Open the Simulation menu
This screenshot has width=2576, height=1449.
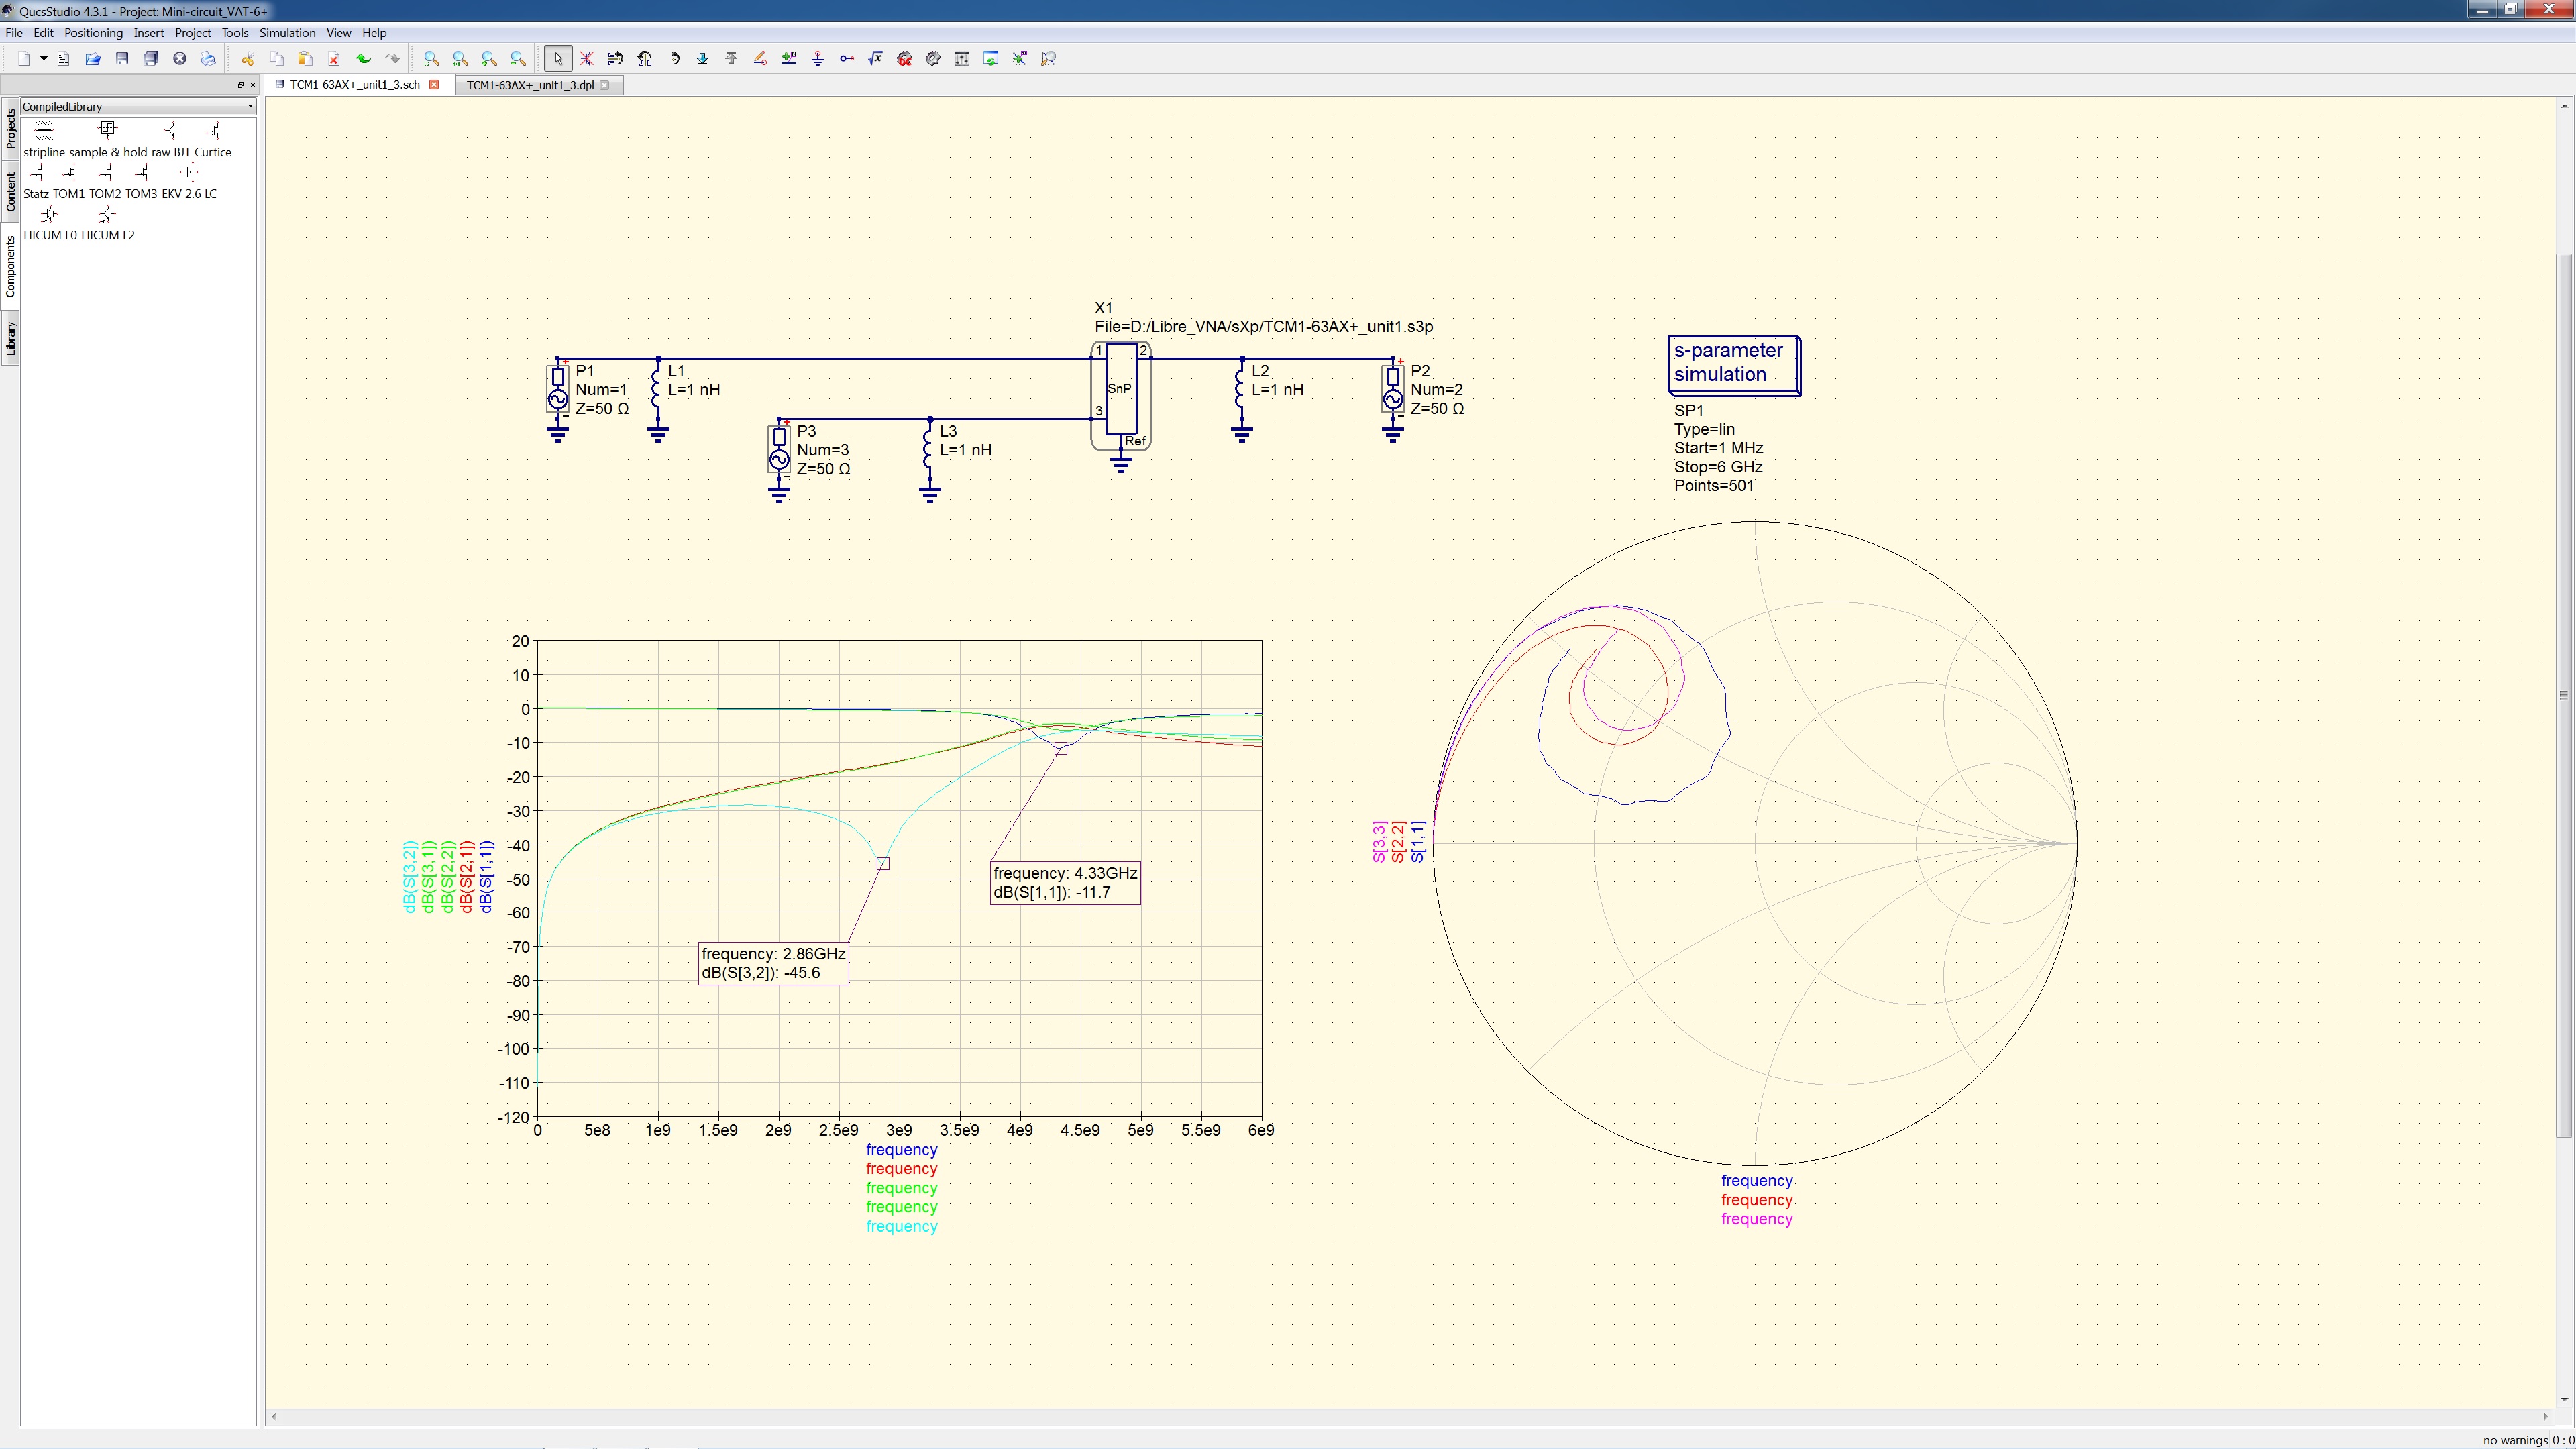287,33
